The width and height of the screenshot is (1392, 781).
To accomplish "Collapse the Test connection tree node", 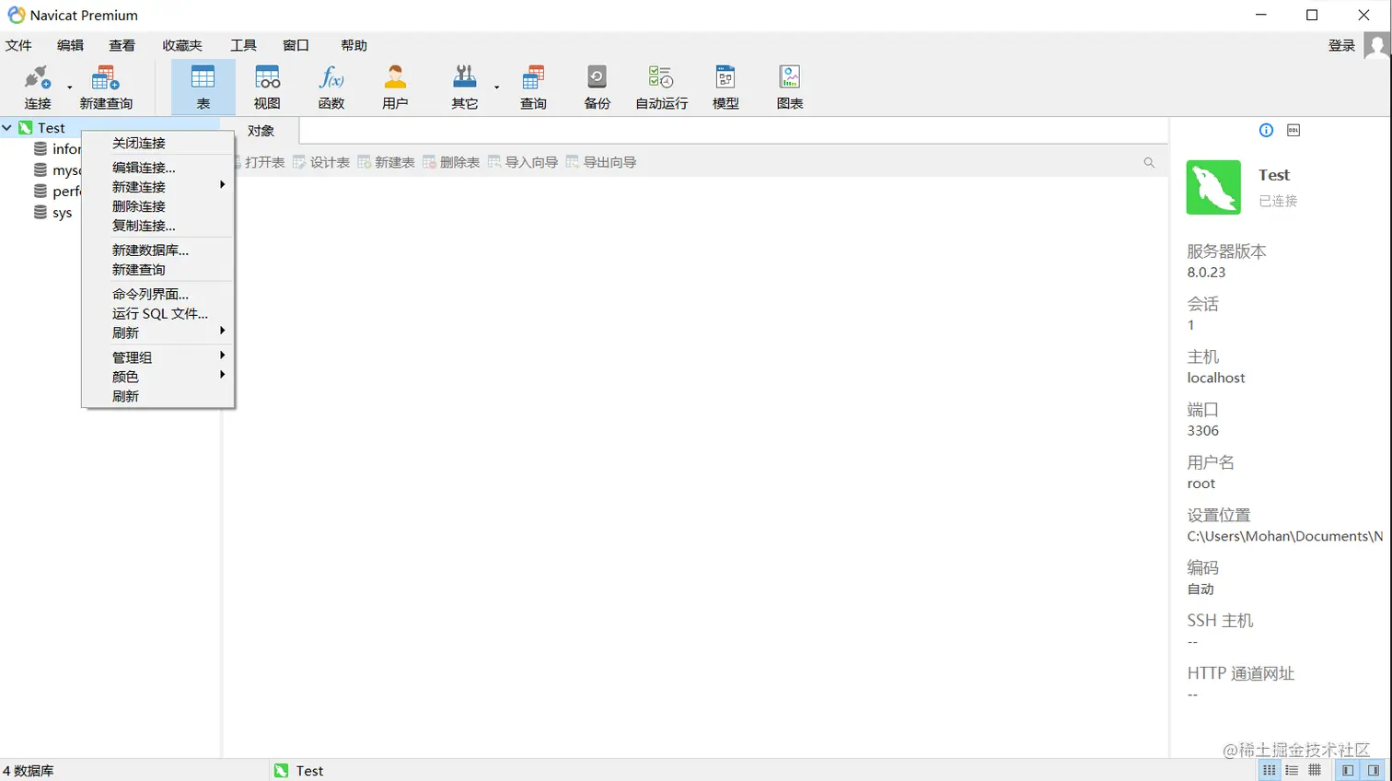I will [x=7, y=128].
